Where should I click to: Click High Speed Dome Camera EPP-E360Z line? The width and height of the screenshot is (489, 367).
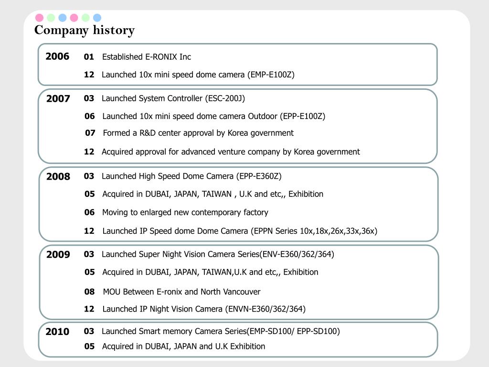191,176
